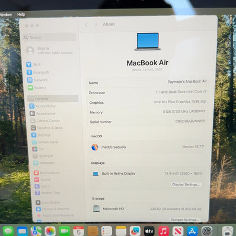The image size is (236, 236).
Task: Select the serial number C02D8GQUMNHP
Action: tap(190, 121)
